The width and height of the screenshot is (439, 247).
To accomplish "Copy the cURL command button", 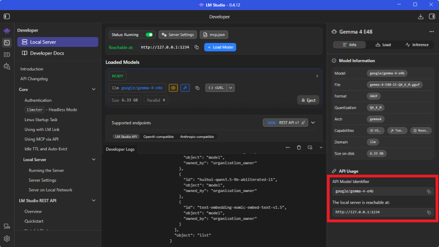I will [x=216, y=88].
